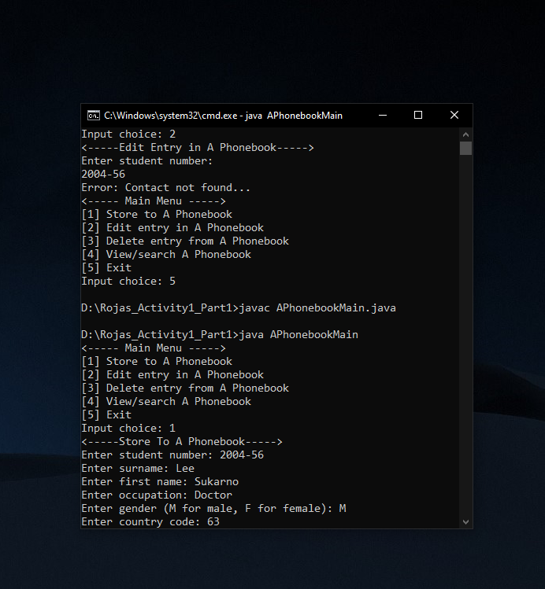Click the gender prompt line with 'M'
The height and width of the screenshot is (589, 545).
[x=213, y=509]
